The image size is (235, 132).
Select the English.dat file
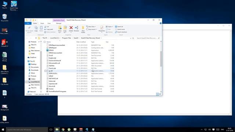click(x=53, y=58)
